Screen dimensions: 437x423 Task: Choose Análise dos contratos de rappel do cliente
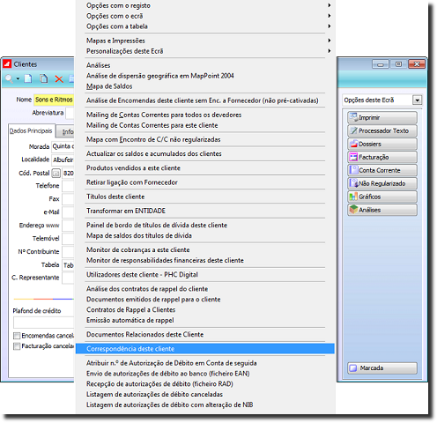205,289
